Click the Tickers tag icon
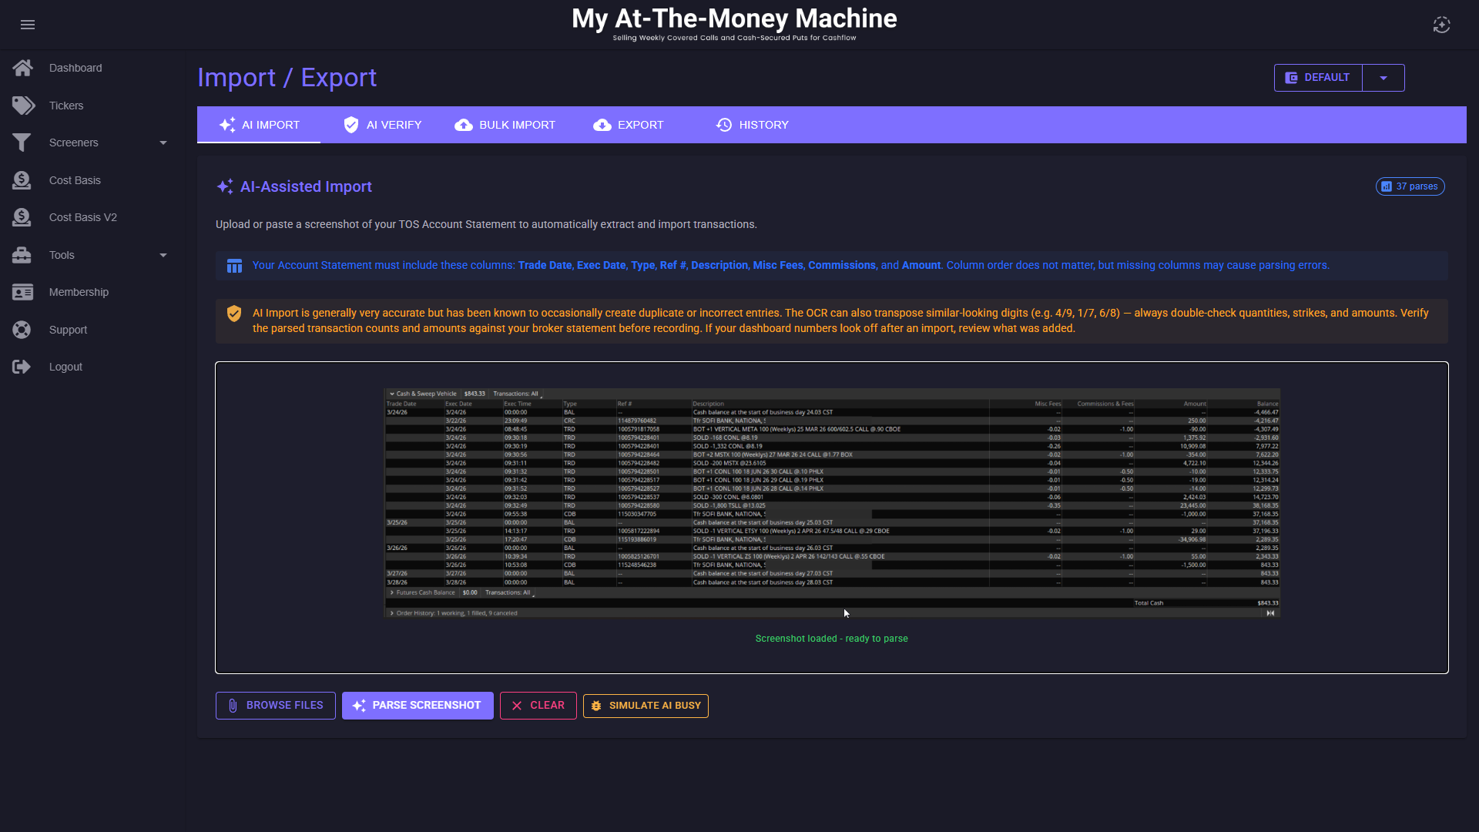This screenshot has width=1479, height=832. coord(23,106)
